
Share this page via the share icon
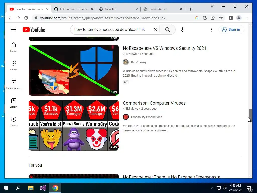pos(213,18)
